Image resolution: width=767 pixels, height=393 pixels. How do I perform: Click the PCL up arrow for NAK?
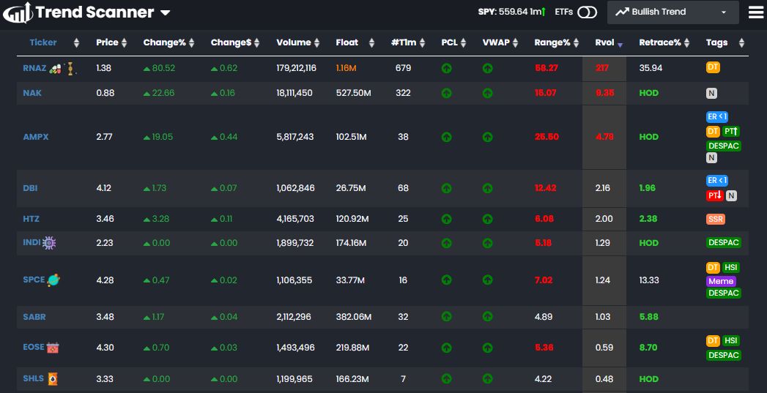click(446, 93)
